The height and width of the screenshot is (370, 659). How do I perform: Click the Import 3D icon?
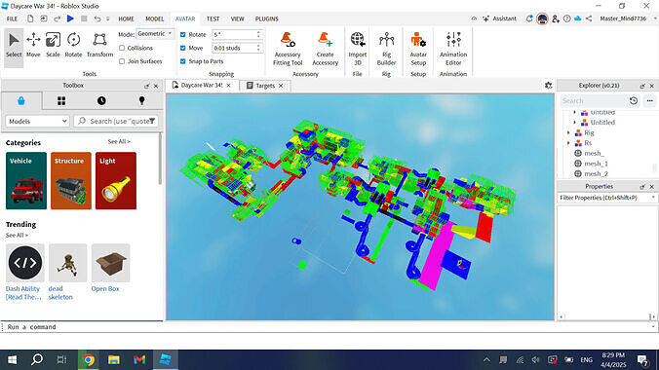(357, 49)
